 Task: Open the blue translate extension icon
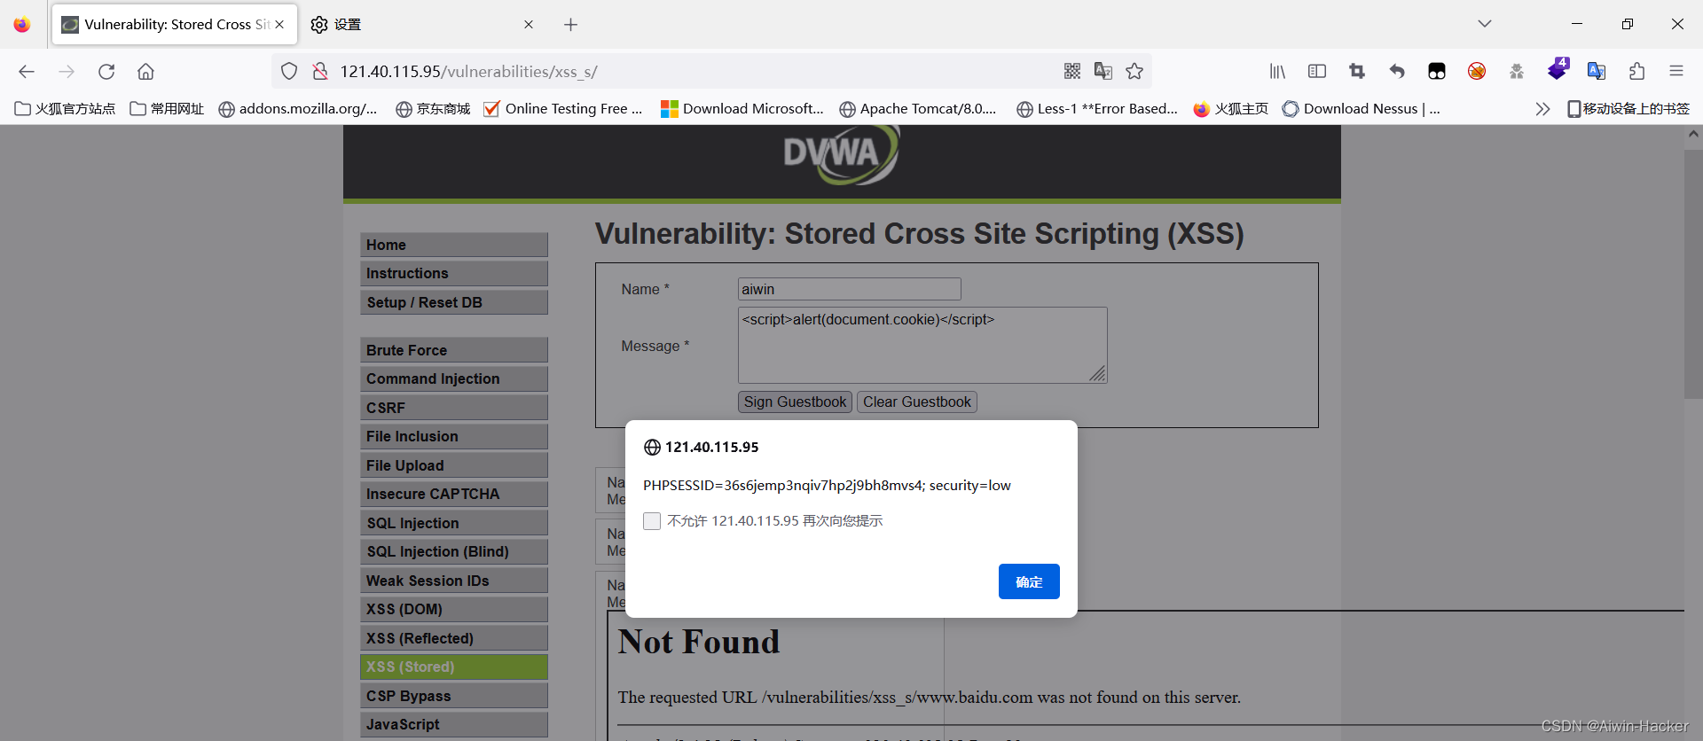click(1597, 71)
